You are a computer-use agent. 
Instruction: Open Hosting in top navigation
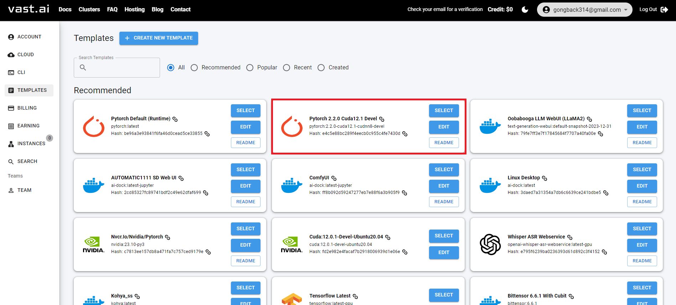pos(134,10)
